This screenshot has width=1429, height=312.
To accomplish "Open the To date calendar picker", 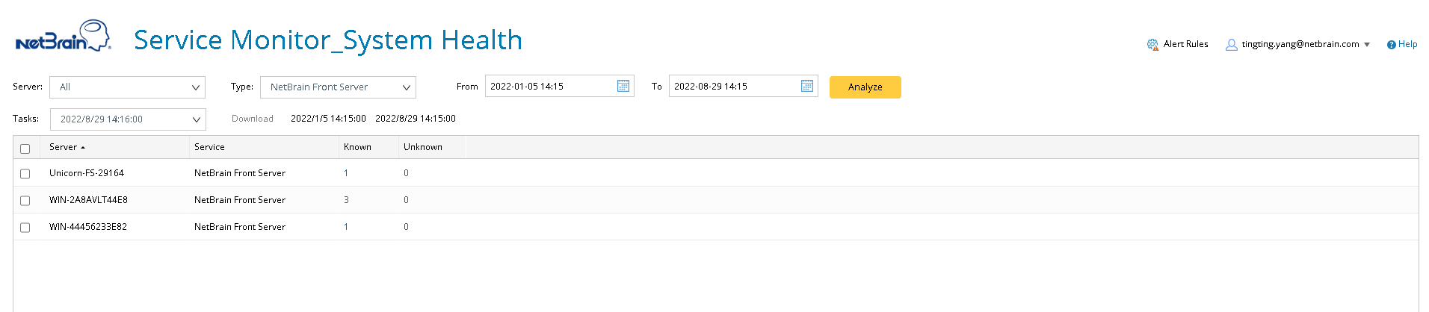I will (806, 87).
